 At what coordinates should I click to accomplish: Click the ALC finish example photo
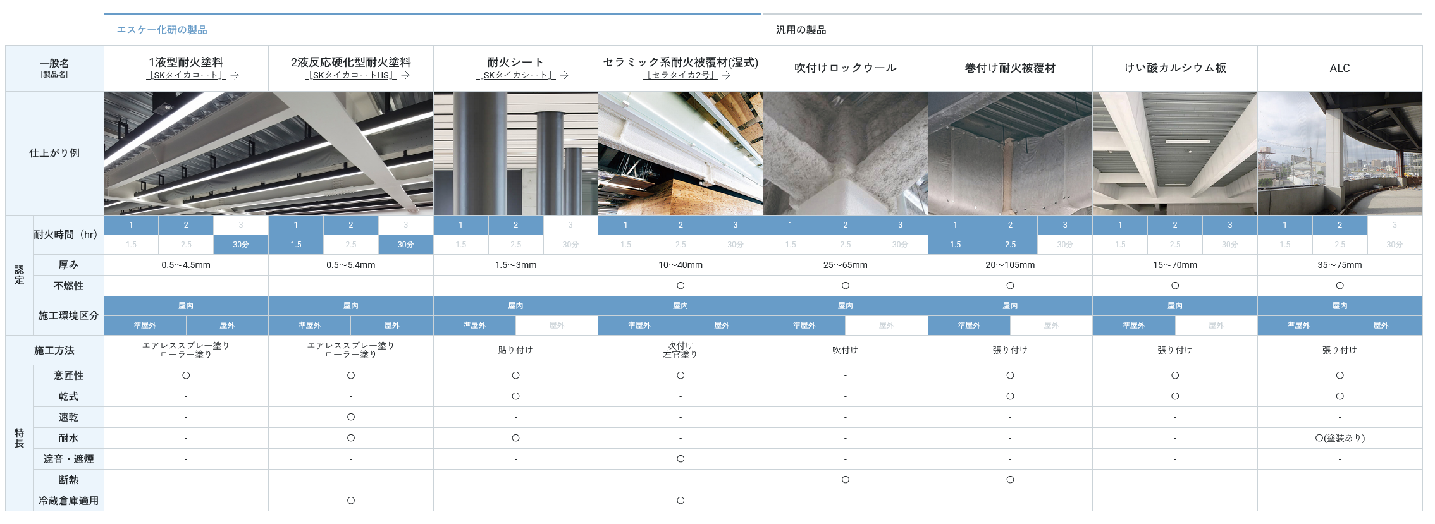point(1340,153)
